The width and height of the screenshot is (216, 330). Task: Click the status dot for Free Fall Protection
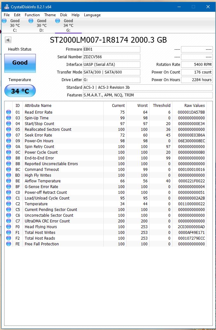9,244
